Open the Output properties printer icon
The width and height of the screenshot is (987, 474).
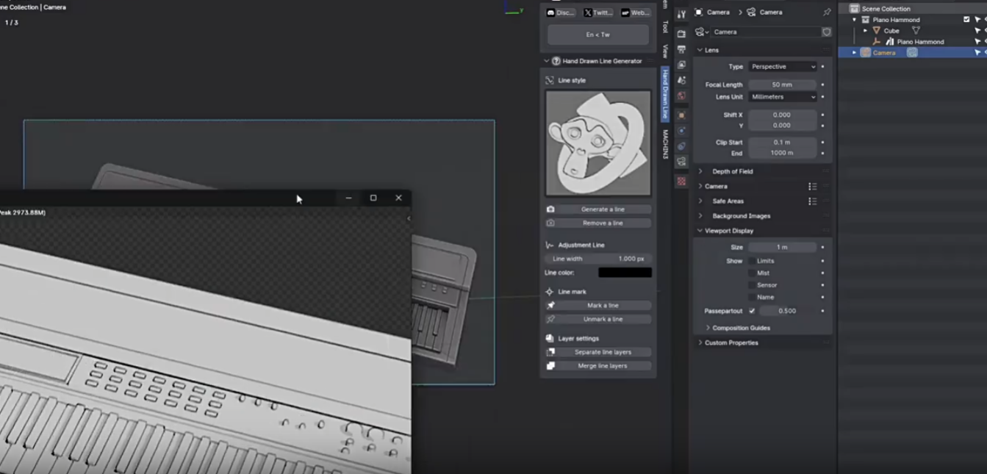[681, 49]
